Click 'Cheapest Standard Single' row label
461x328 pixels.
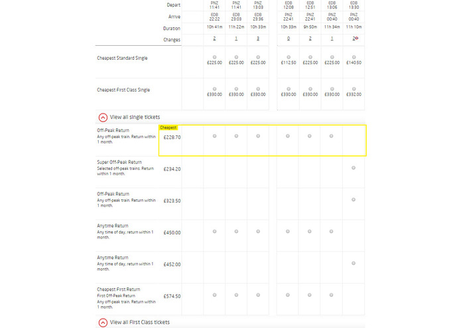click(x=122, y=58)
